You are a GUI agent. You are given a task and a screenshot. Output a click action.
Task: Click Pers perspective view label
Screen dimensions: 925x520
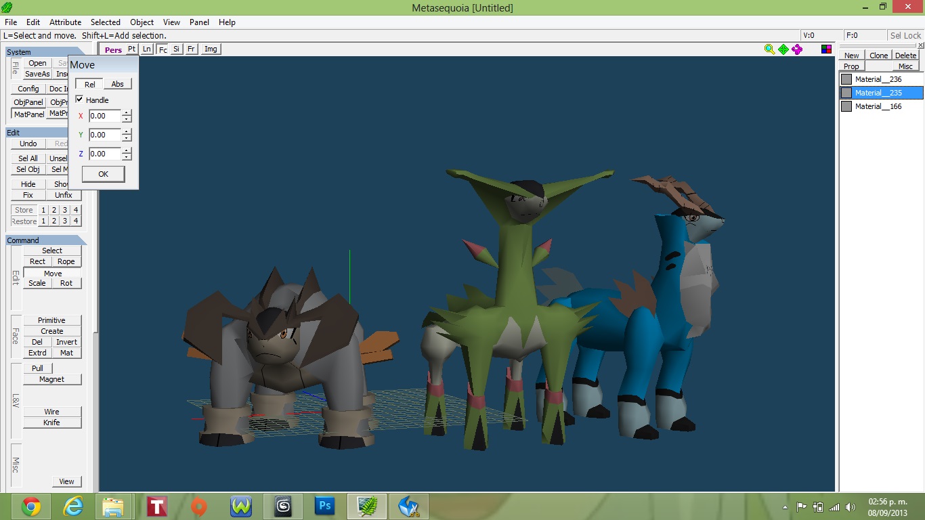point(113,49)
